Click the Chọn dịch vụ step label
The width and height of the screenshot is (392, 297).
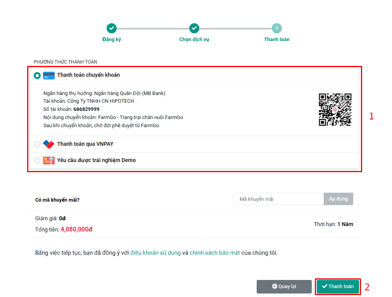[x=194, y=40]
